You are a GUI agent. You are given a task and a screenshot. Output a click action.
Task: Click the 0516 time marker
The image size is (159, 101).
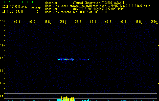(93, 22)
